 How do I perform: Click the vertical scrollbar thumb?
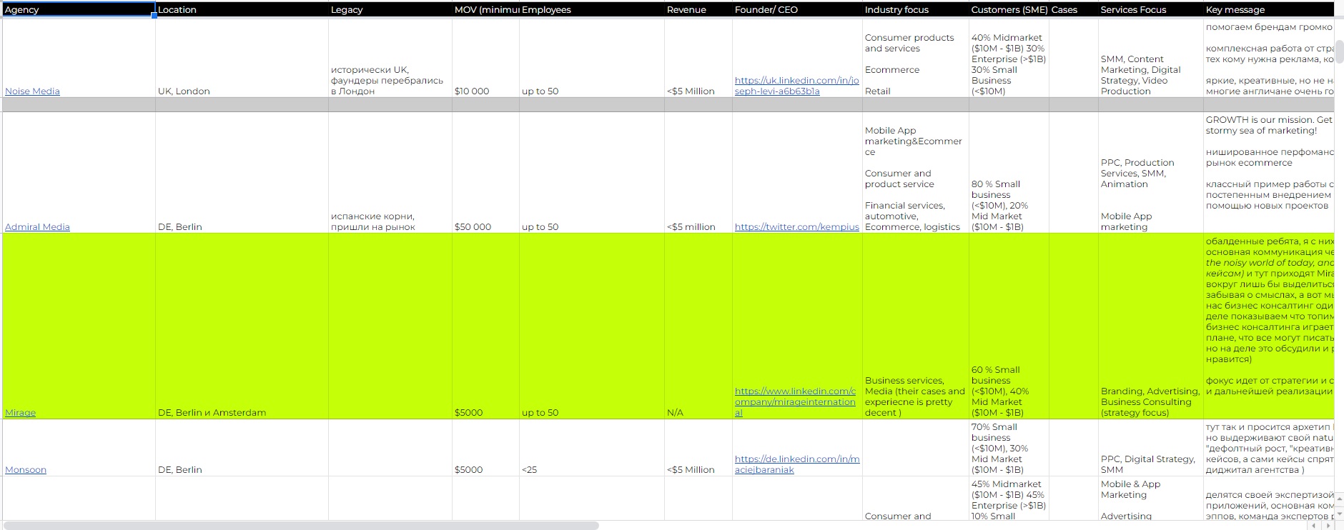[1339, 51]
